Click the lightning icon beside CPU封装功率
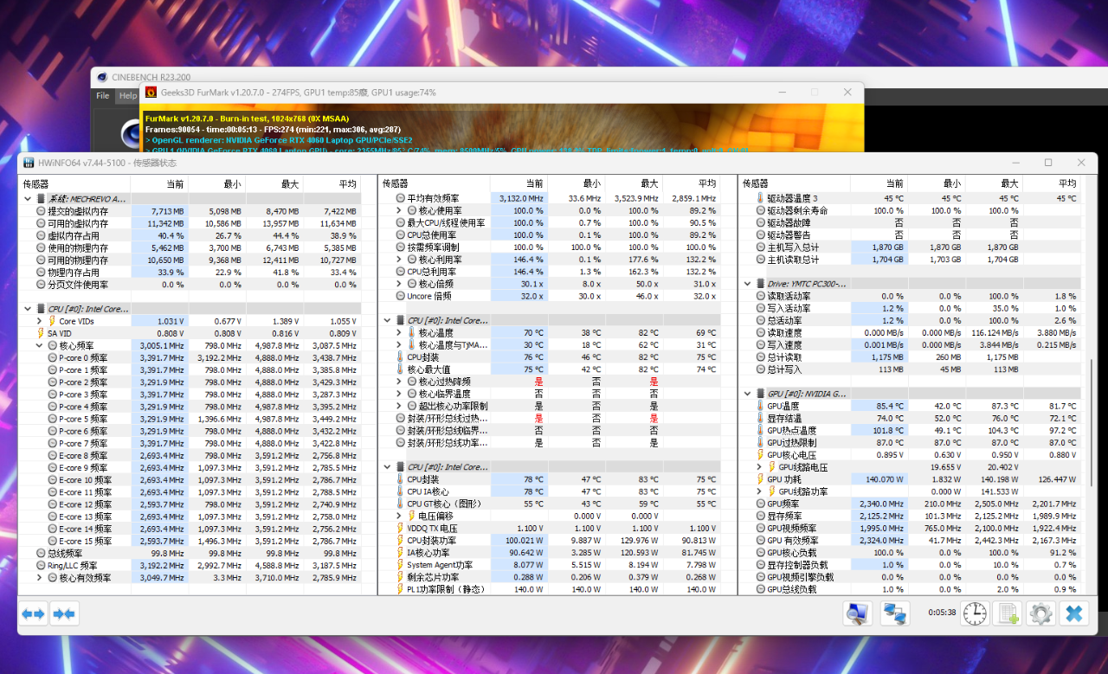 click(x=400, y=541)
